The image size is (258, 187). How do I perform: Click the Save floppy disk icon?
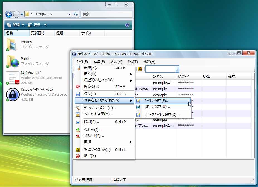tap(78, 94)
